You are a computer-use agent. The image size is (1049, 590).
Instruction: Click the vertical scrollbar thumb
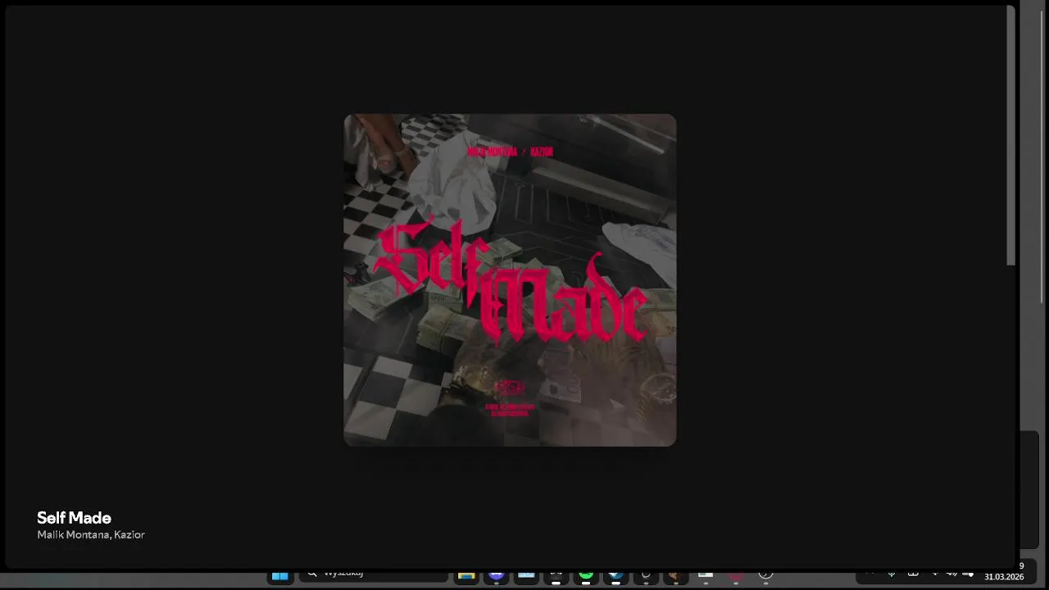[1010, 135]
